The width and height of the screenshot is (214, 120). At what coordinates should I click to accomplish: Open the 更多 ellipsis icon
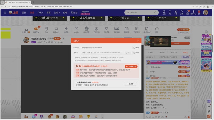click(x=157, y=29)
